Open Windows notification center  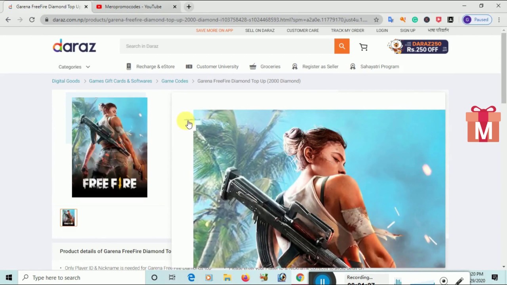(x=495, y=277)
